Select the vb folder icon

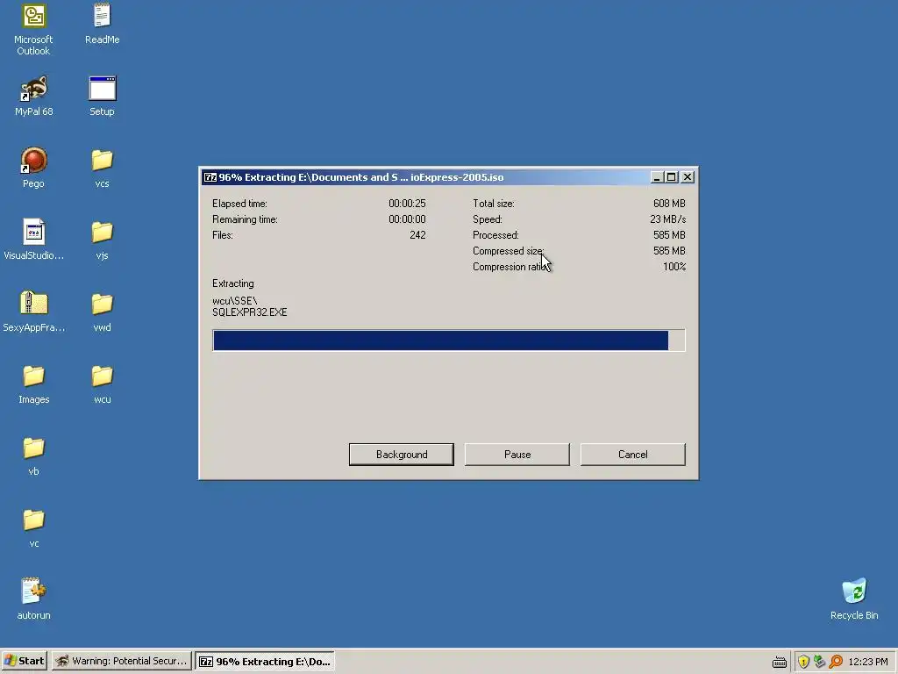(x=34, y=448)
